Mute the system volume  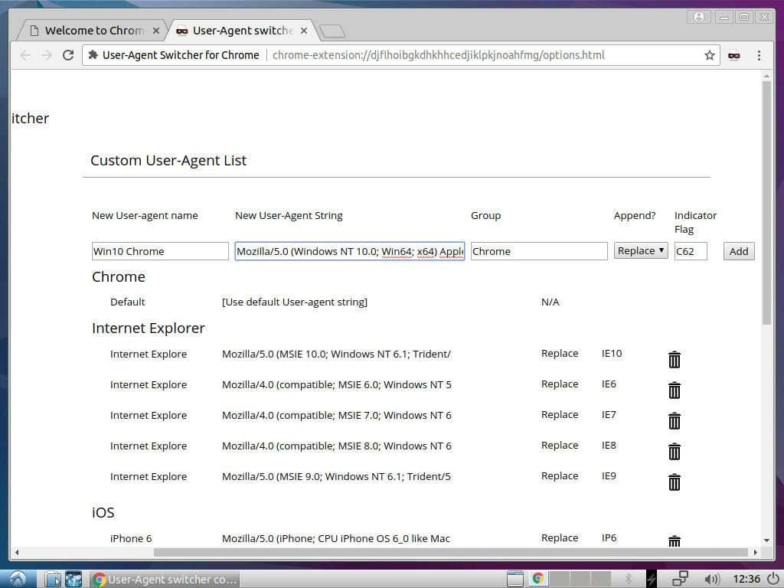coord(712,579)
